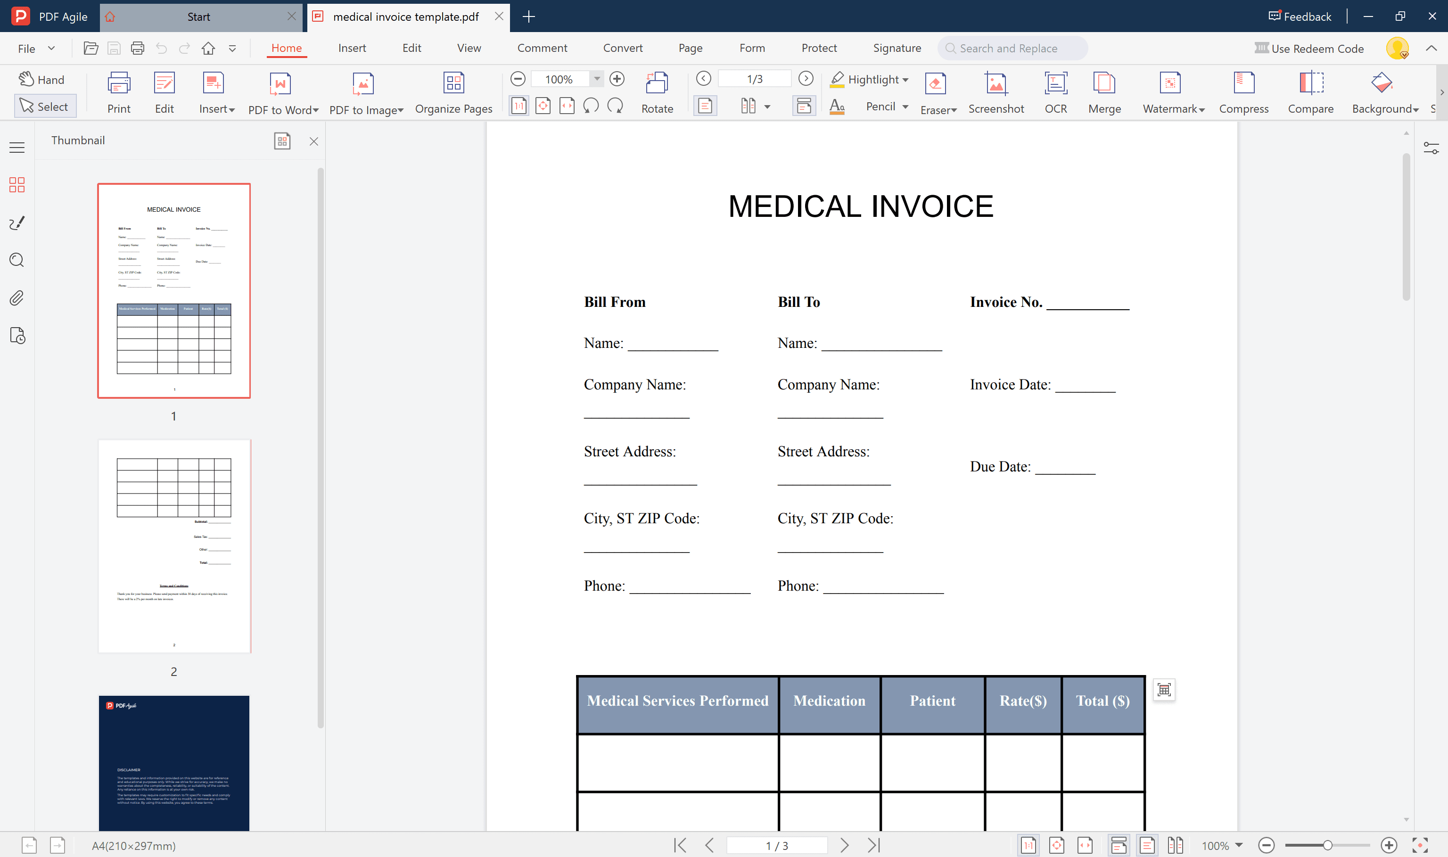Rotate the page with Rotate tool
The width and height of the screenshot is (1448, 857).
pos(657,84)
